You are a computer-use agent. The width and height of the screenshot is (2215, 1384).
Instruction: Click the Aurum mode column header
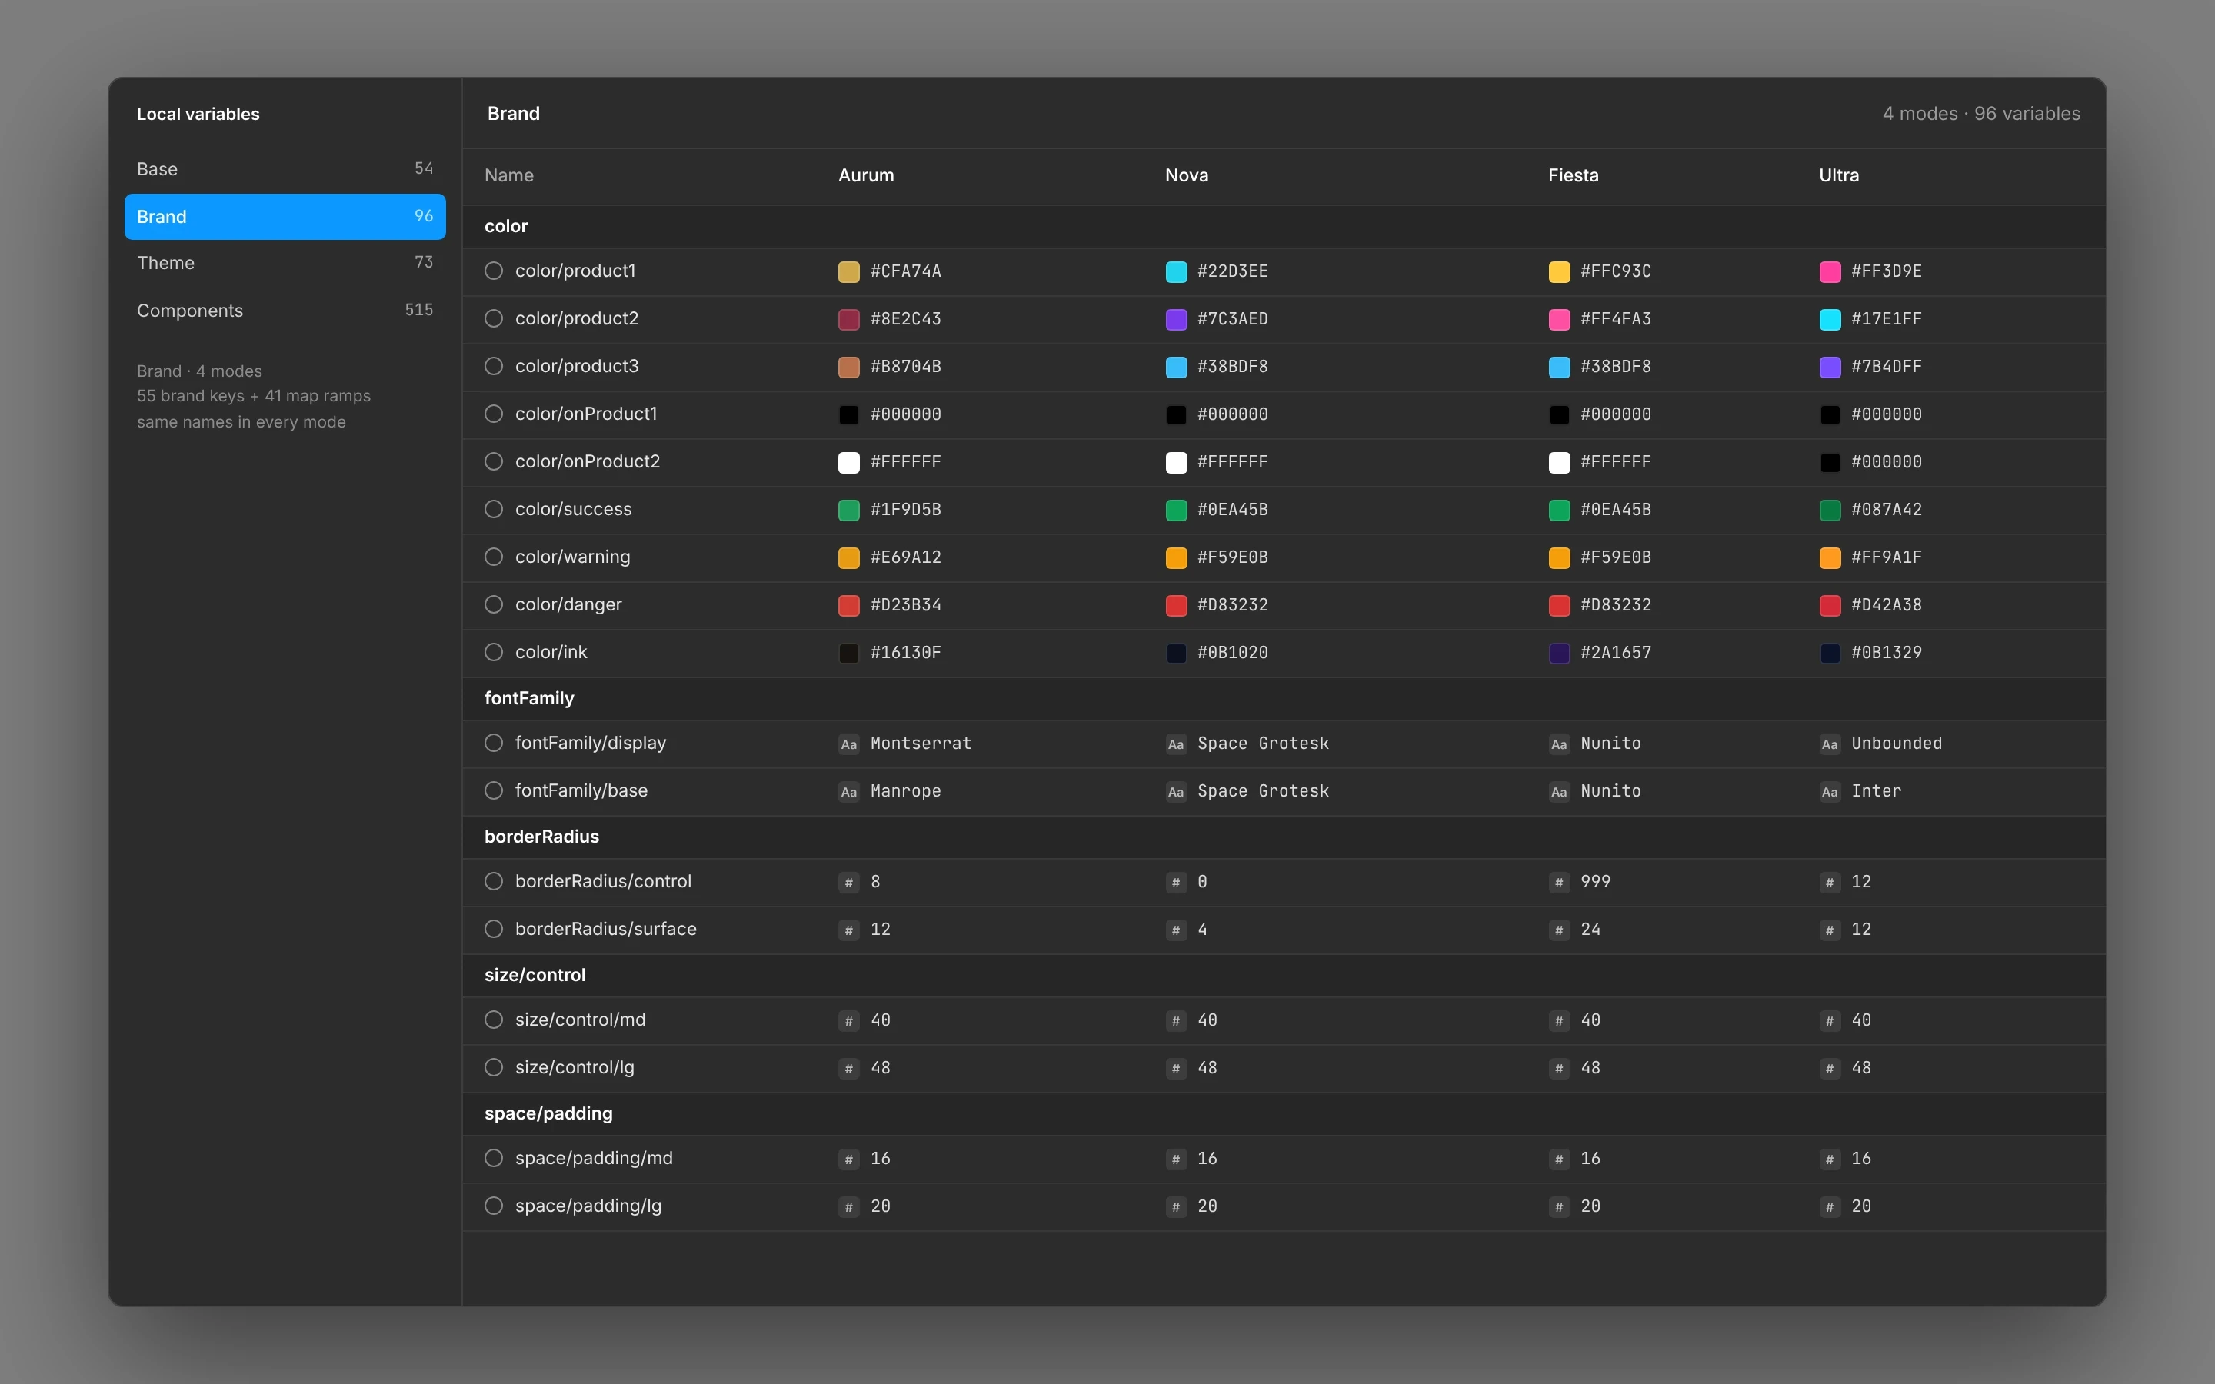[x=866, y=176]
